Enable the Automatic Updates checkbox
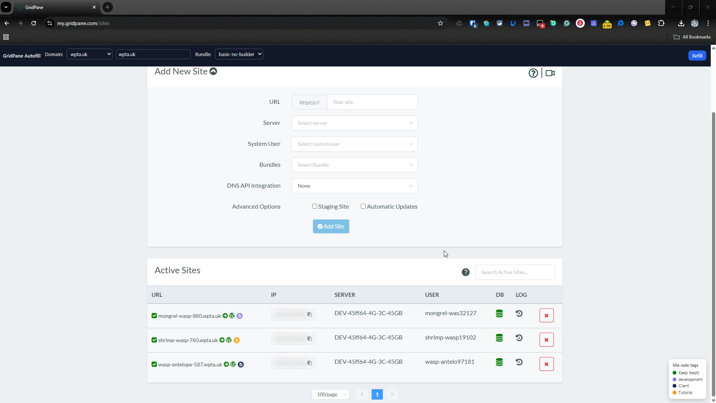The image size is (716, 403). point(363,206)
